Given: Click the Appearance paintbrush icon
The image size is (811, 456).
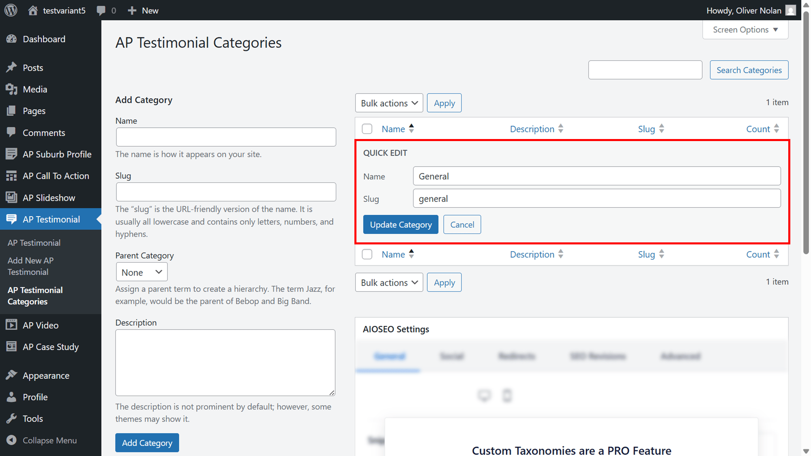Looking at the screenshot, I should (x=11, y=375).
